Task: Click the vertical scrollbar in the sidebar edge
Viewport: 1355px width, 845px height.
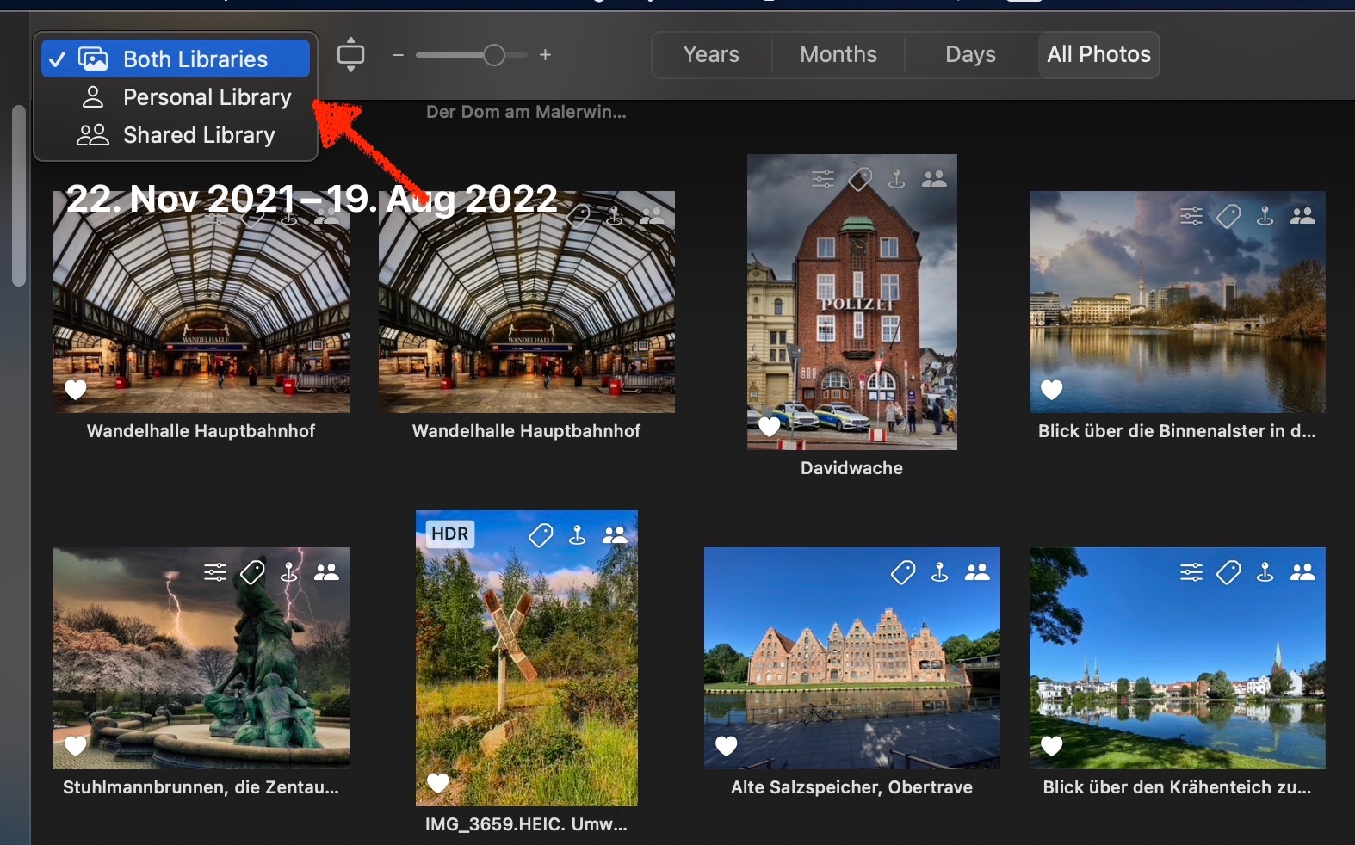Action: 18,196
